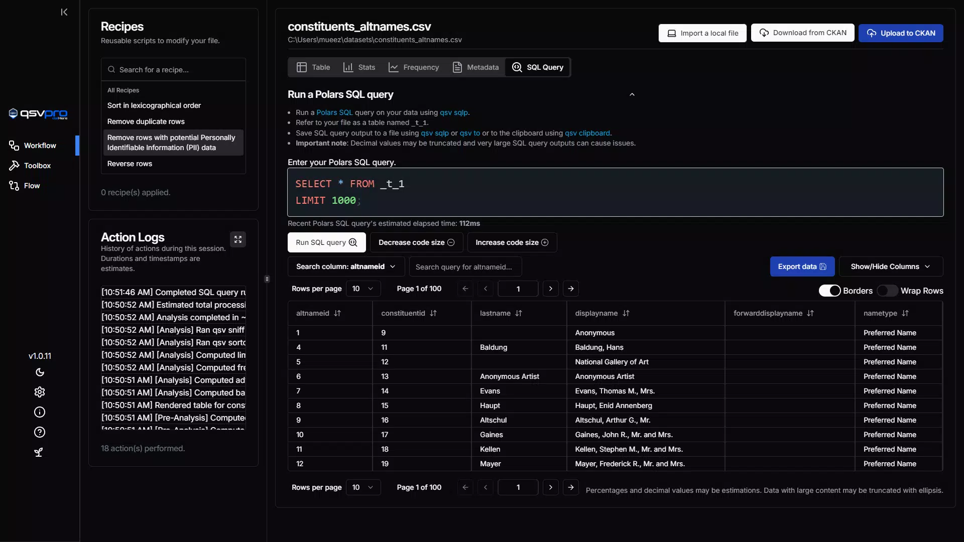Go to last page in bottom pagination
This screenshot has height=542, width=964.
[x=571, y=487]
